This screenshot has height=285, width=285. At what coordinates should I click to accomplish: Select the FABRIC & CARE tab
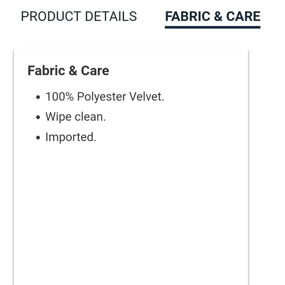[x=213, y=16]
